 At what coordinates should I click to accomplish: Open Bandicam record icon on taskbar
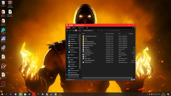pyautogui.click(x=60, y=94)
